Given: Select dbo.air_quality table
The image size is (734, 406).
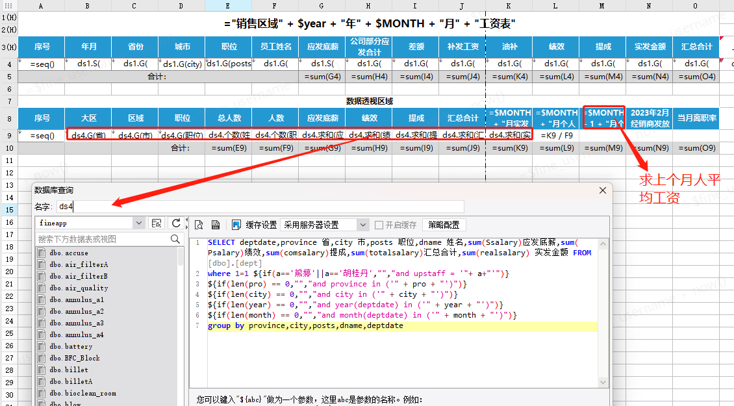Looking at the screenshot, I should [79, 288].
